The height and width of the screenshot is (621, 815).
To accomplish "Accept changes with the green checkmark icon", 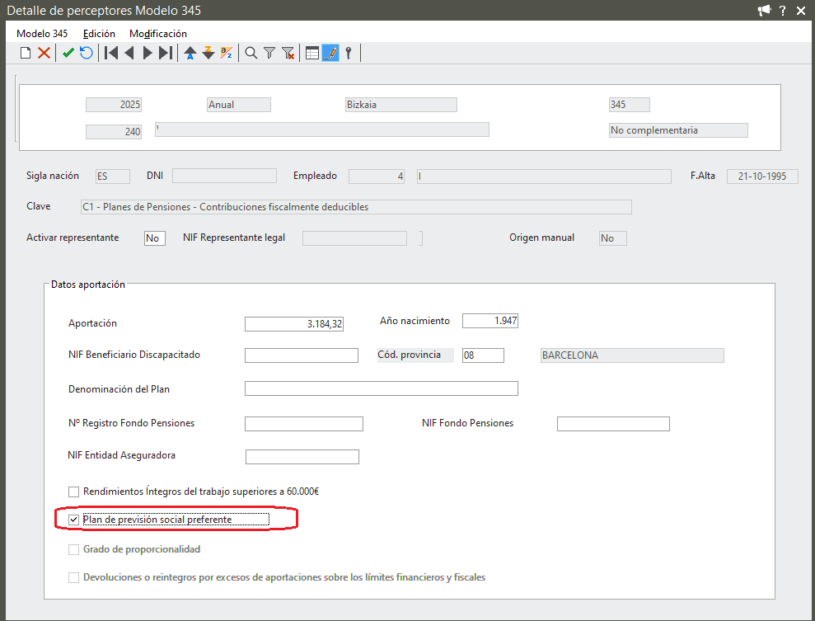I will coord(68,54).
